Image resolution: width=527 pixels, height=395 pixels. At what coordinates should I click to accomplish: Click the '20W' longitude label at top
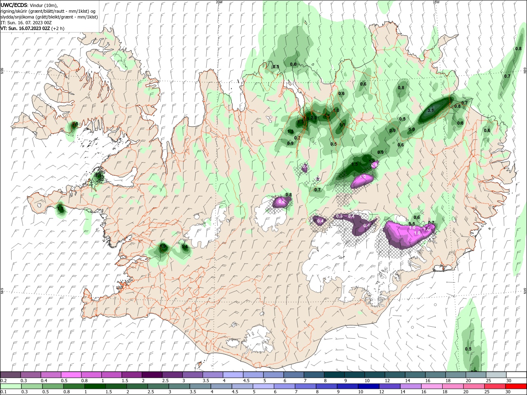pos(219,2)
